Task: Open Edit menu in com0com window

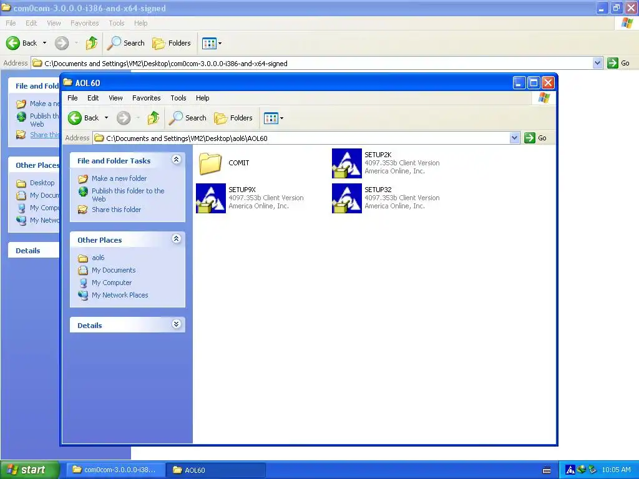Action: [x=31, y=23]
